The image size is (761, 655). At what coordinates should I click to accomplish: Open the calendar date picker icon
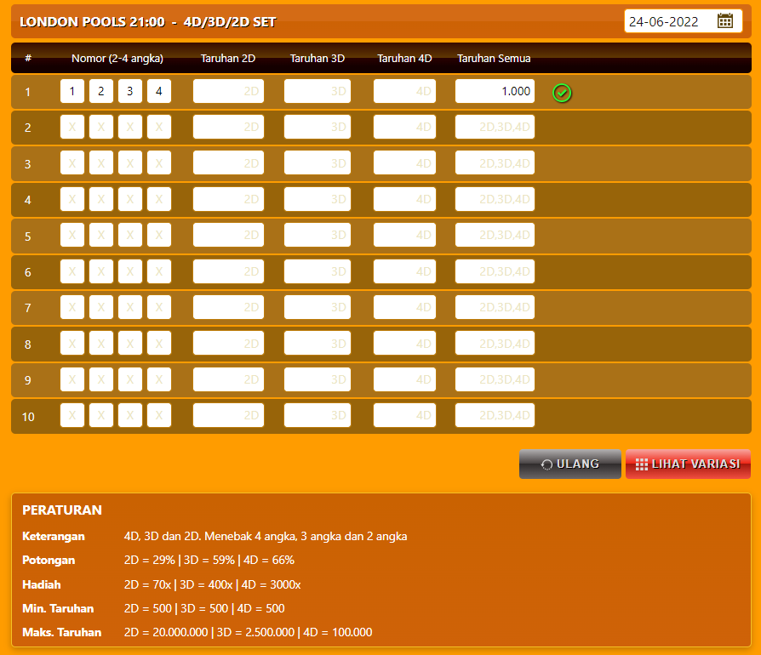pyautogui.click(x=724, y=21)
